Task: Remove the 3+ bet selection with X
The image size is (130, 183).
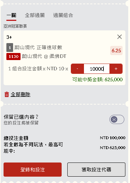Action: (119, 37)
